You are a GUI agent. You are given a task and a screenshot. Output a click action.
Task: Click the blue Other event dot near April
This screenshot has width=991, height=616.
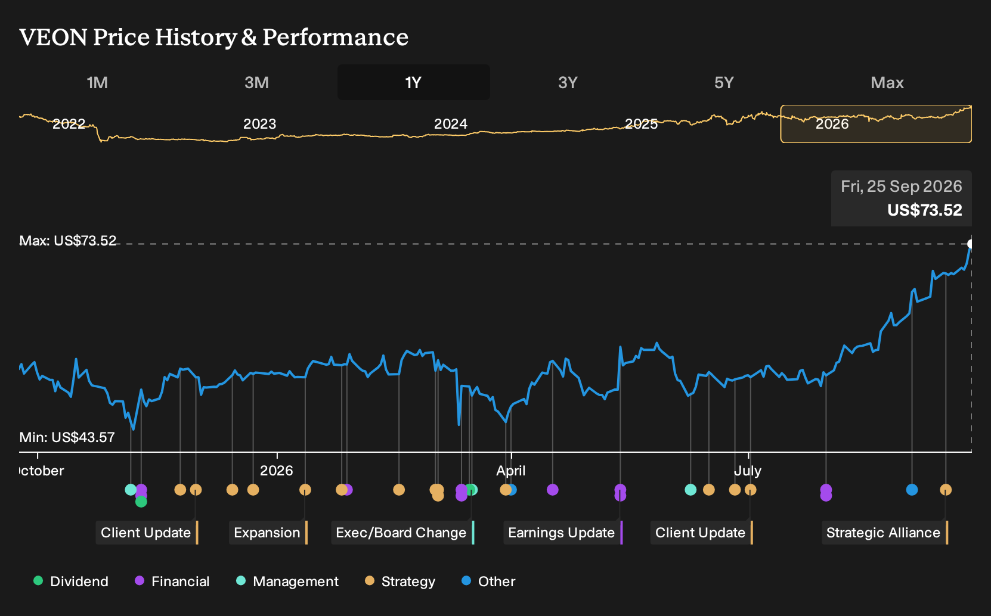[512, 490]
